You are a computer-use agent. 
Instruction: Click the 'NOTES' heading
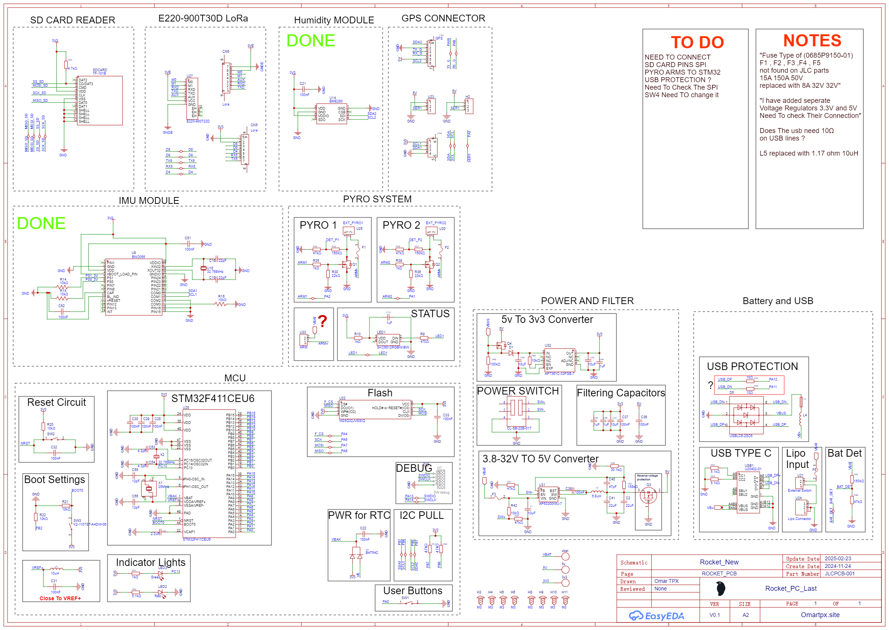coord(812,40)
